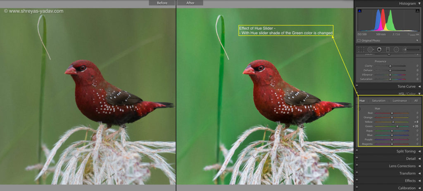Click the Green hue slider handle

point(397,127)
